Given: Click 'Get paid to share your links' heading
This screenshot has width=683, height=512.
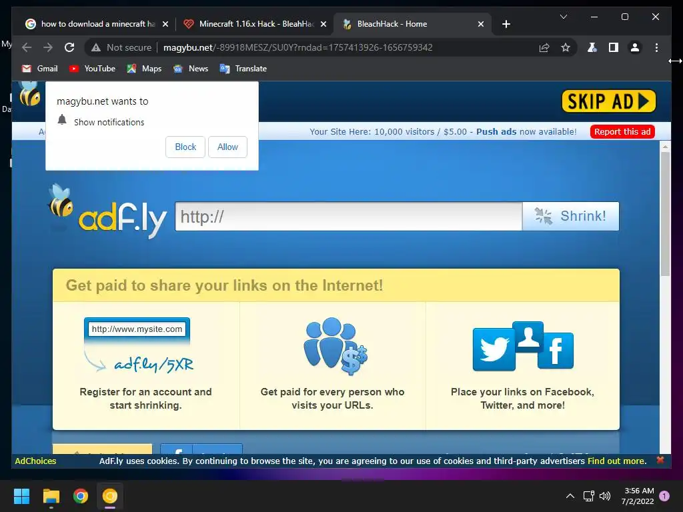Looking at the screenshot, I should [x=224, y=285].
